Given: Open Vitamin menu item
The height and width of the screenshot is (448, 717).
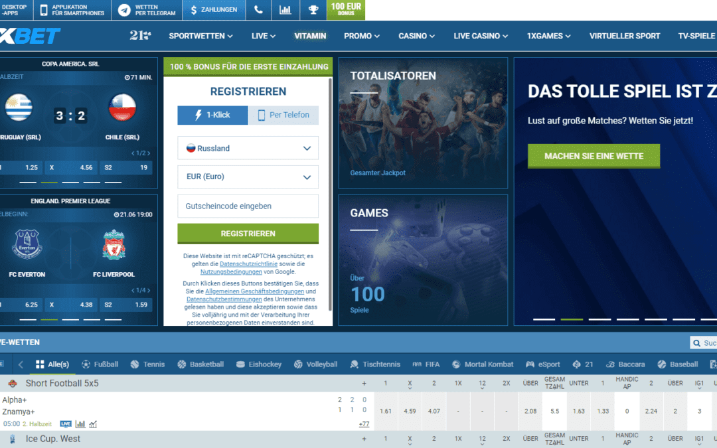Looking at the screenshot, I should (310, 36).
